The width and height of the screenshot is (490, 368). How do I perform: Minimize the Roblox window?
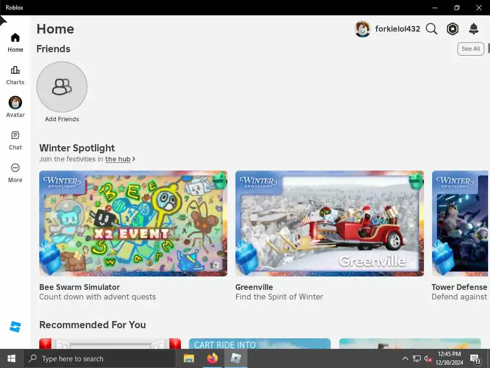(434, 8)
